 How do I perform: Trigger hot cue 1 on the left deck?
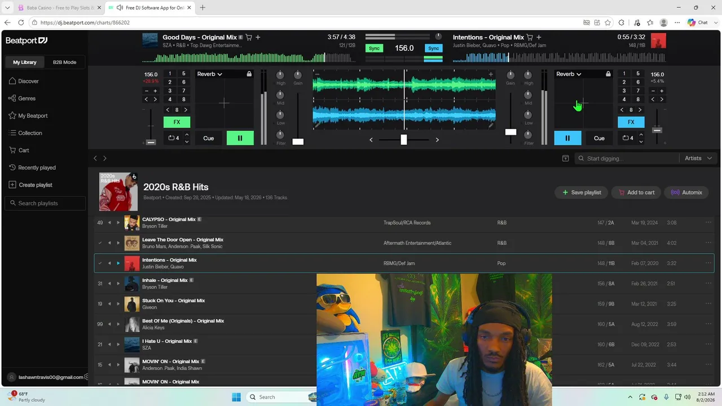click(x=170, y=74)
